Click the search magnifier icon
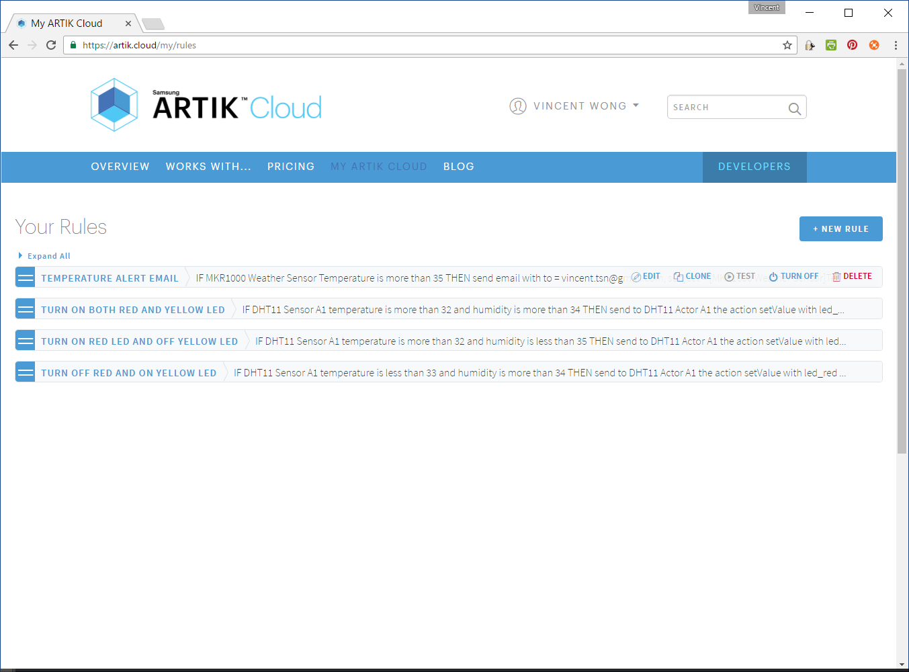 tap(794, 108)
